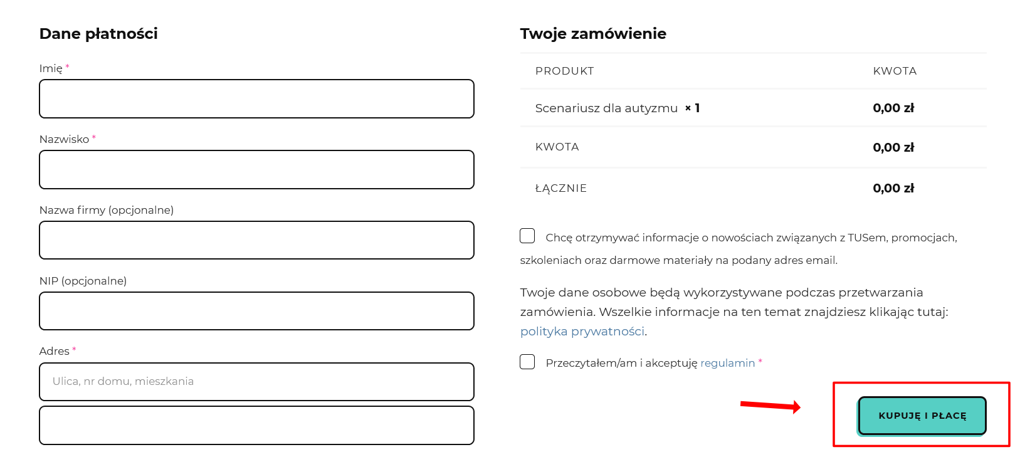Click the 'Imię' field label
The height and width of the screenshot is (457, 1020).
click(x=51, y=68)
